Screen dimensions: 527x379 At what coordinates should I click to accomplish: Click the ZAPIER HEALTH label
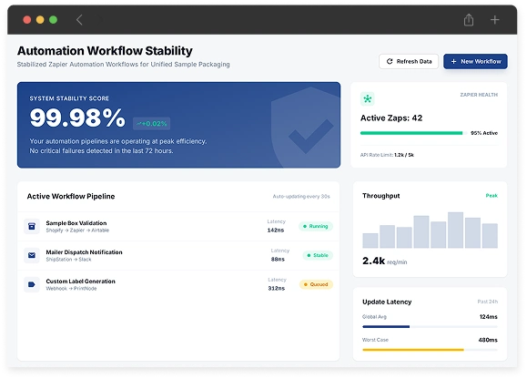(x=479, y=95)
